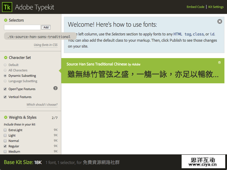Collapse the Character Set section
Viewport: 227px width, 170px height.
pos(6,58)
